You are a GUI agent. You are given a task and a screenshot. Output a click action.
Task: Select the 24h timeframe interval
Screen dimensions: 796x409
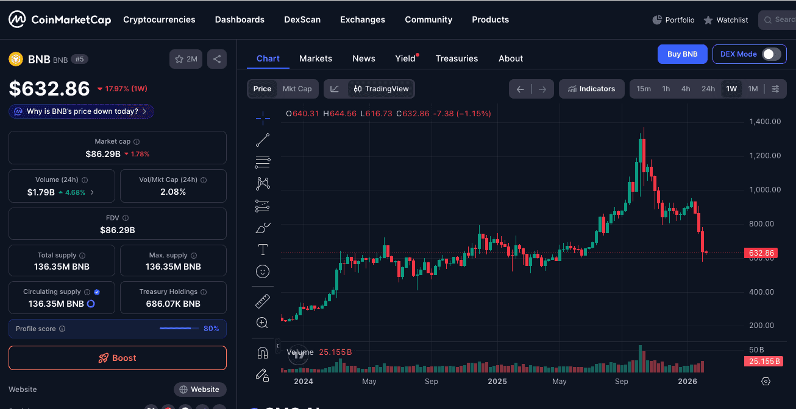coord(708,89)
